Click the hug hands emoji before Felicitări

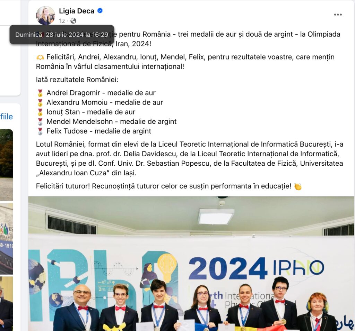pos(40,57)
